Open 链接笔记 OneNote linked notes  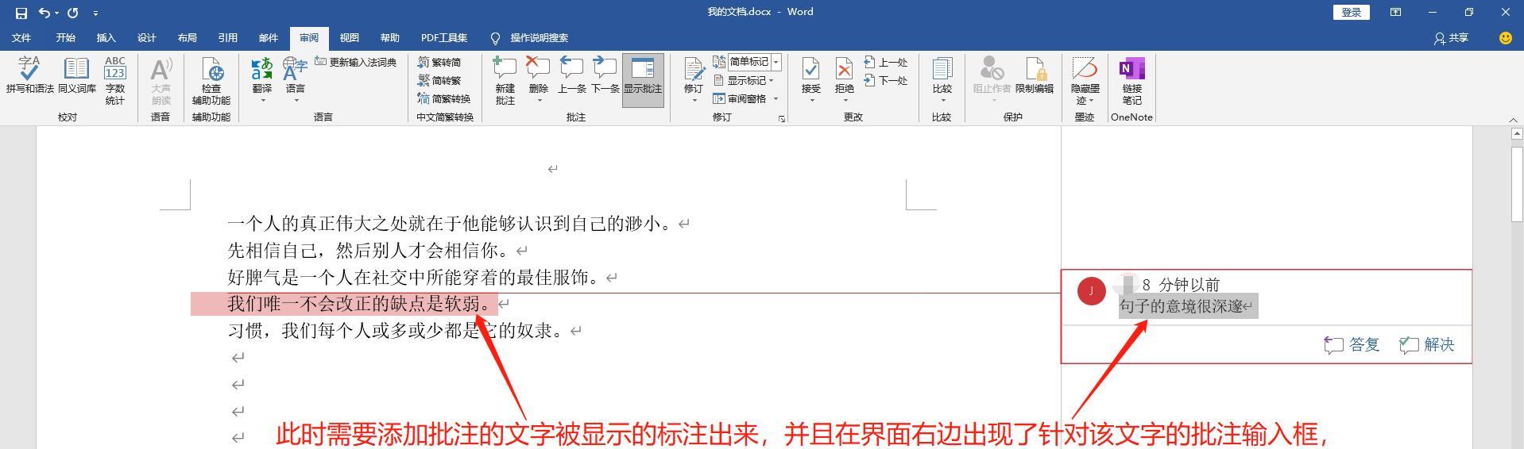tap(1131, 80)
